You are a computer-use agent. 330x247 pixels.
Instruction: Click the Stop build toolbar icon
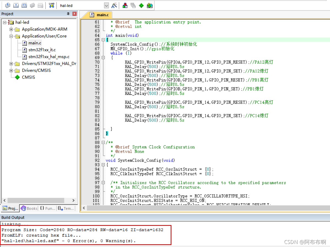coord(40,5)
